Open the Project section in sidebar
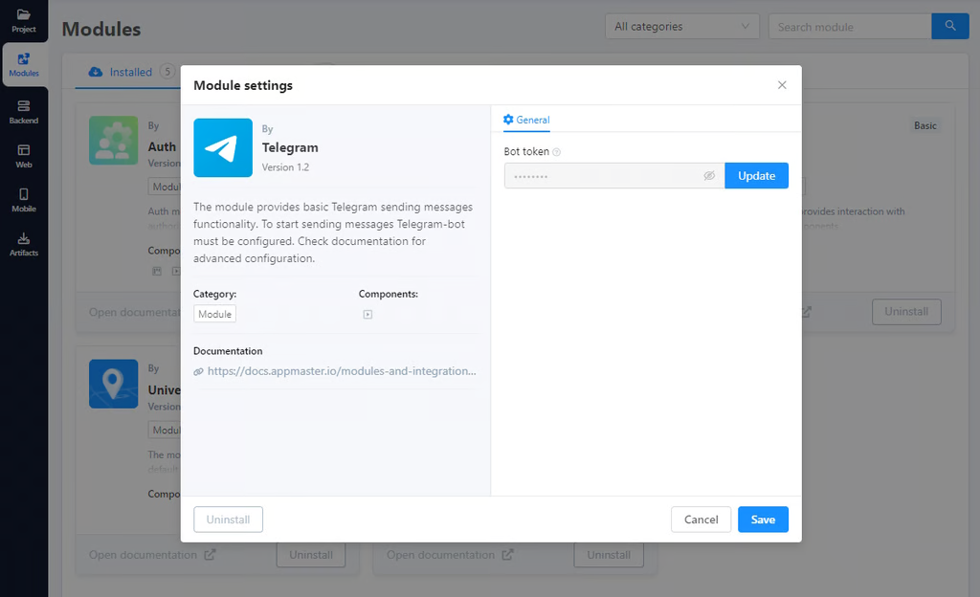The height and width of the screenshot is (597, 980). pyautogui.click(x=24, y=20)
